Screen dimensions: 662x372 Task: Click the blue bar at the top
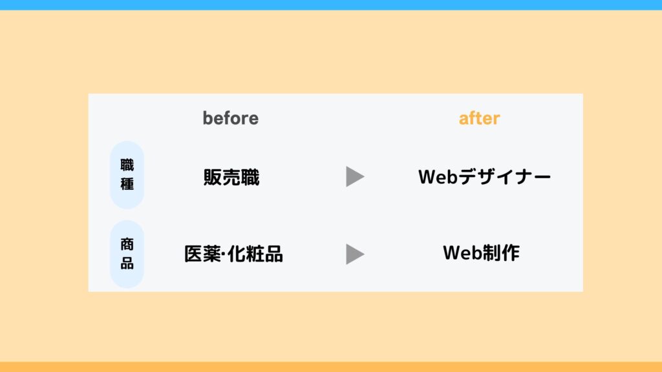coord(331,5)
